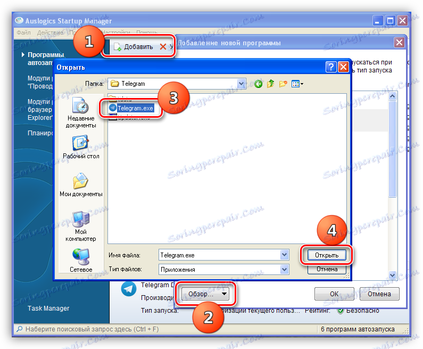This screenshot has width=423, height=349.
Task: Click the scrollbar up arrow
Action: (392, 96)
